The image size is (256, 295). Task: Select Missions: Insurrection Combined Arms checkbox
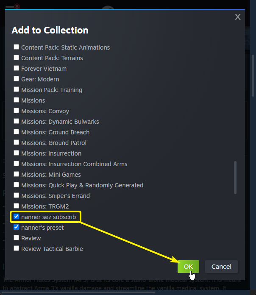click(x=17, y=164)
